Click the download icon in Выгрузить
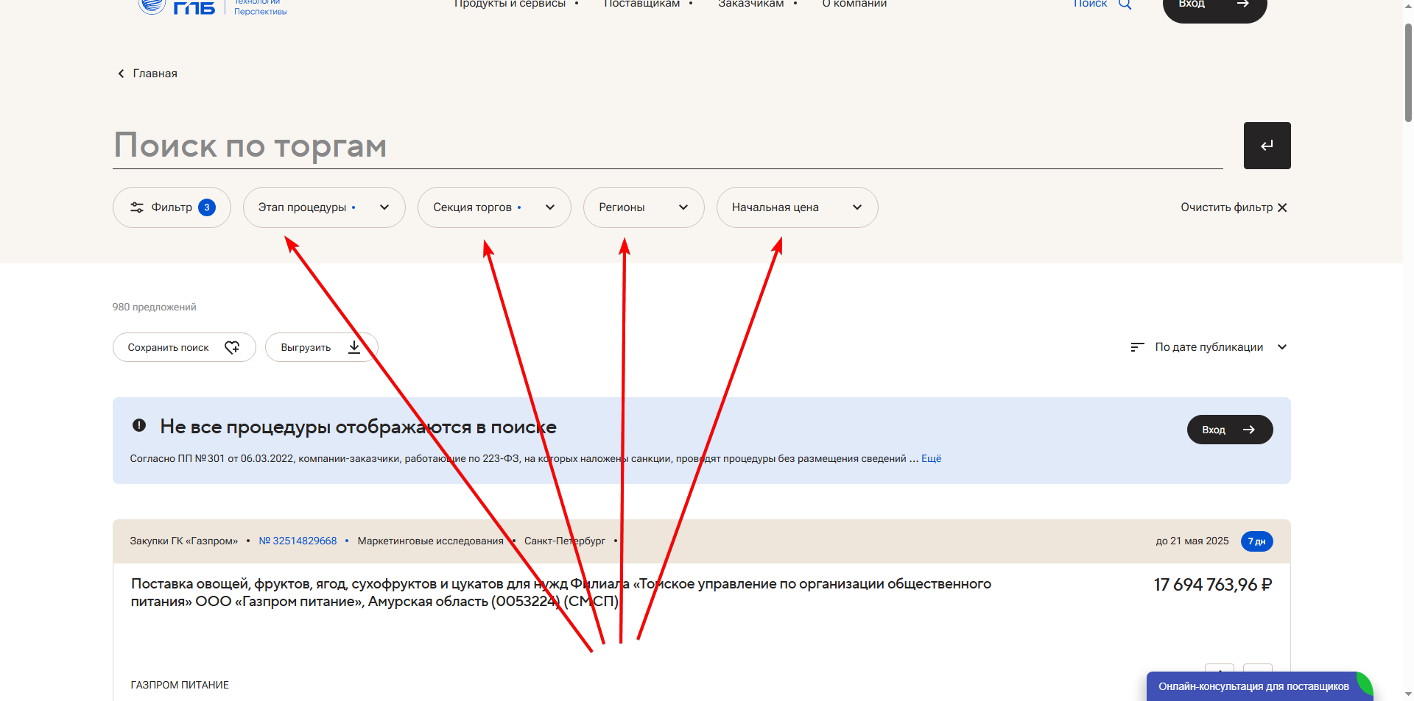 [x=354, y=347]
